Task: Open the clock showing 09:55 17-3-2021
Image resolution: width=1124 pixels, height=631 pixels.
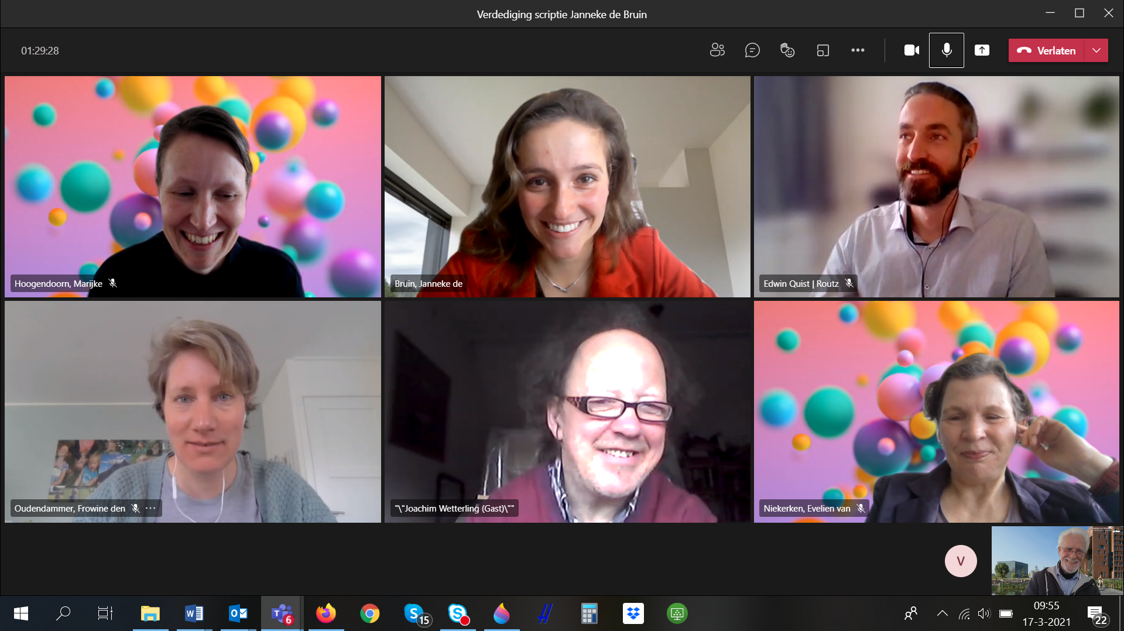Action: click(1047, 613)
